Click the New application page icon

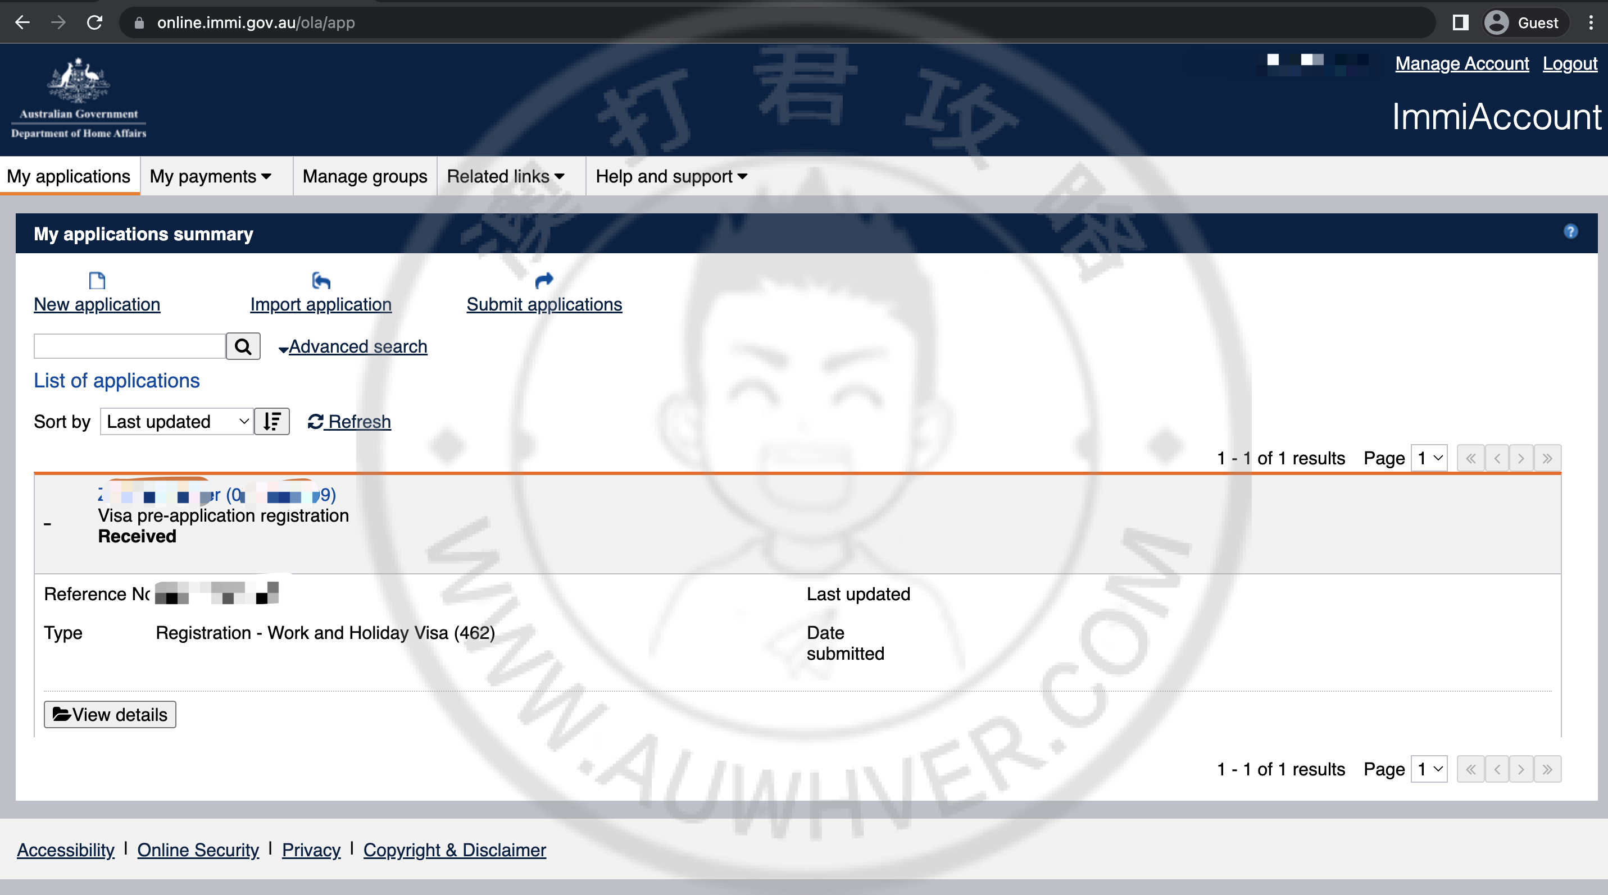97,281
